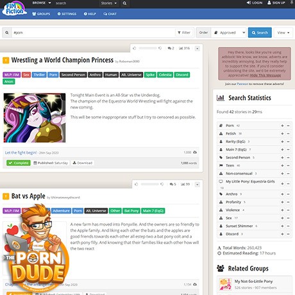This screenshot has width=295, height=295.
Task: Include the Fetish tag with plus button
Action: coord(282,133)
